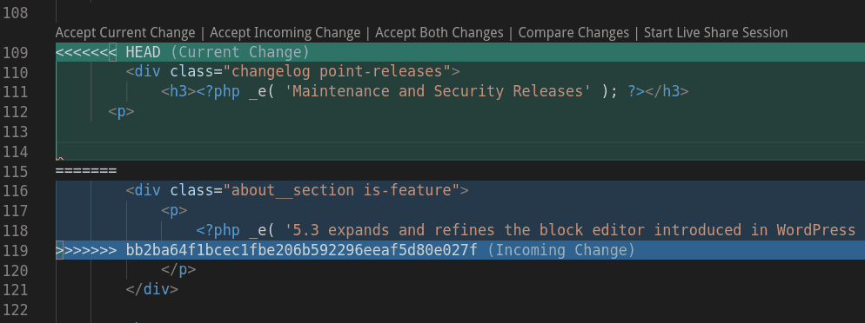Click the incoming commit hash bb2ba64f1bcec
865x323 pixels.
click(301, 250)
